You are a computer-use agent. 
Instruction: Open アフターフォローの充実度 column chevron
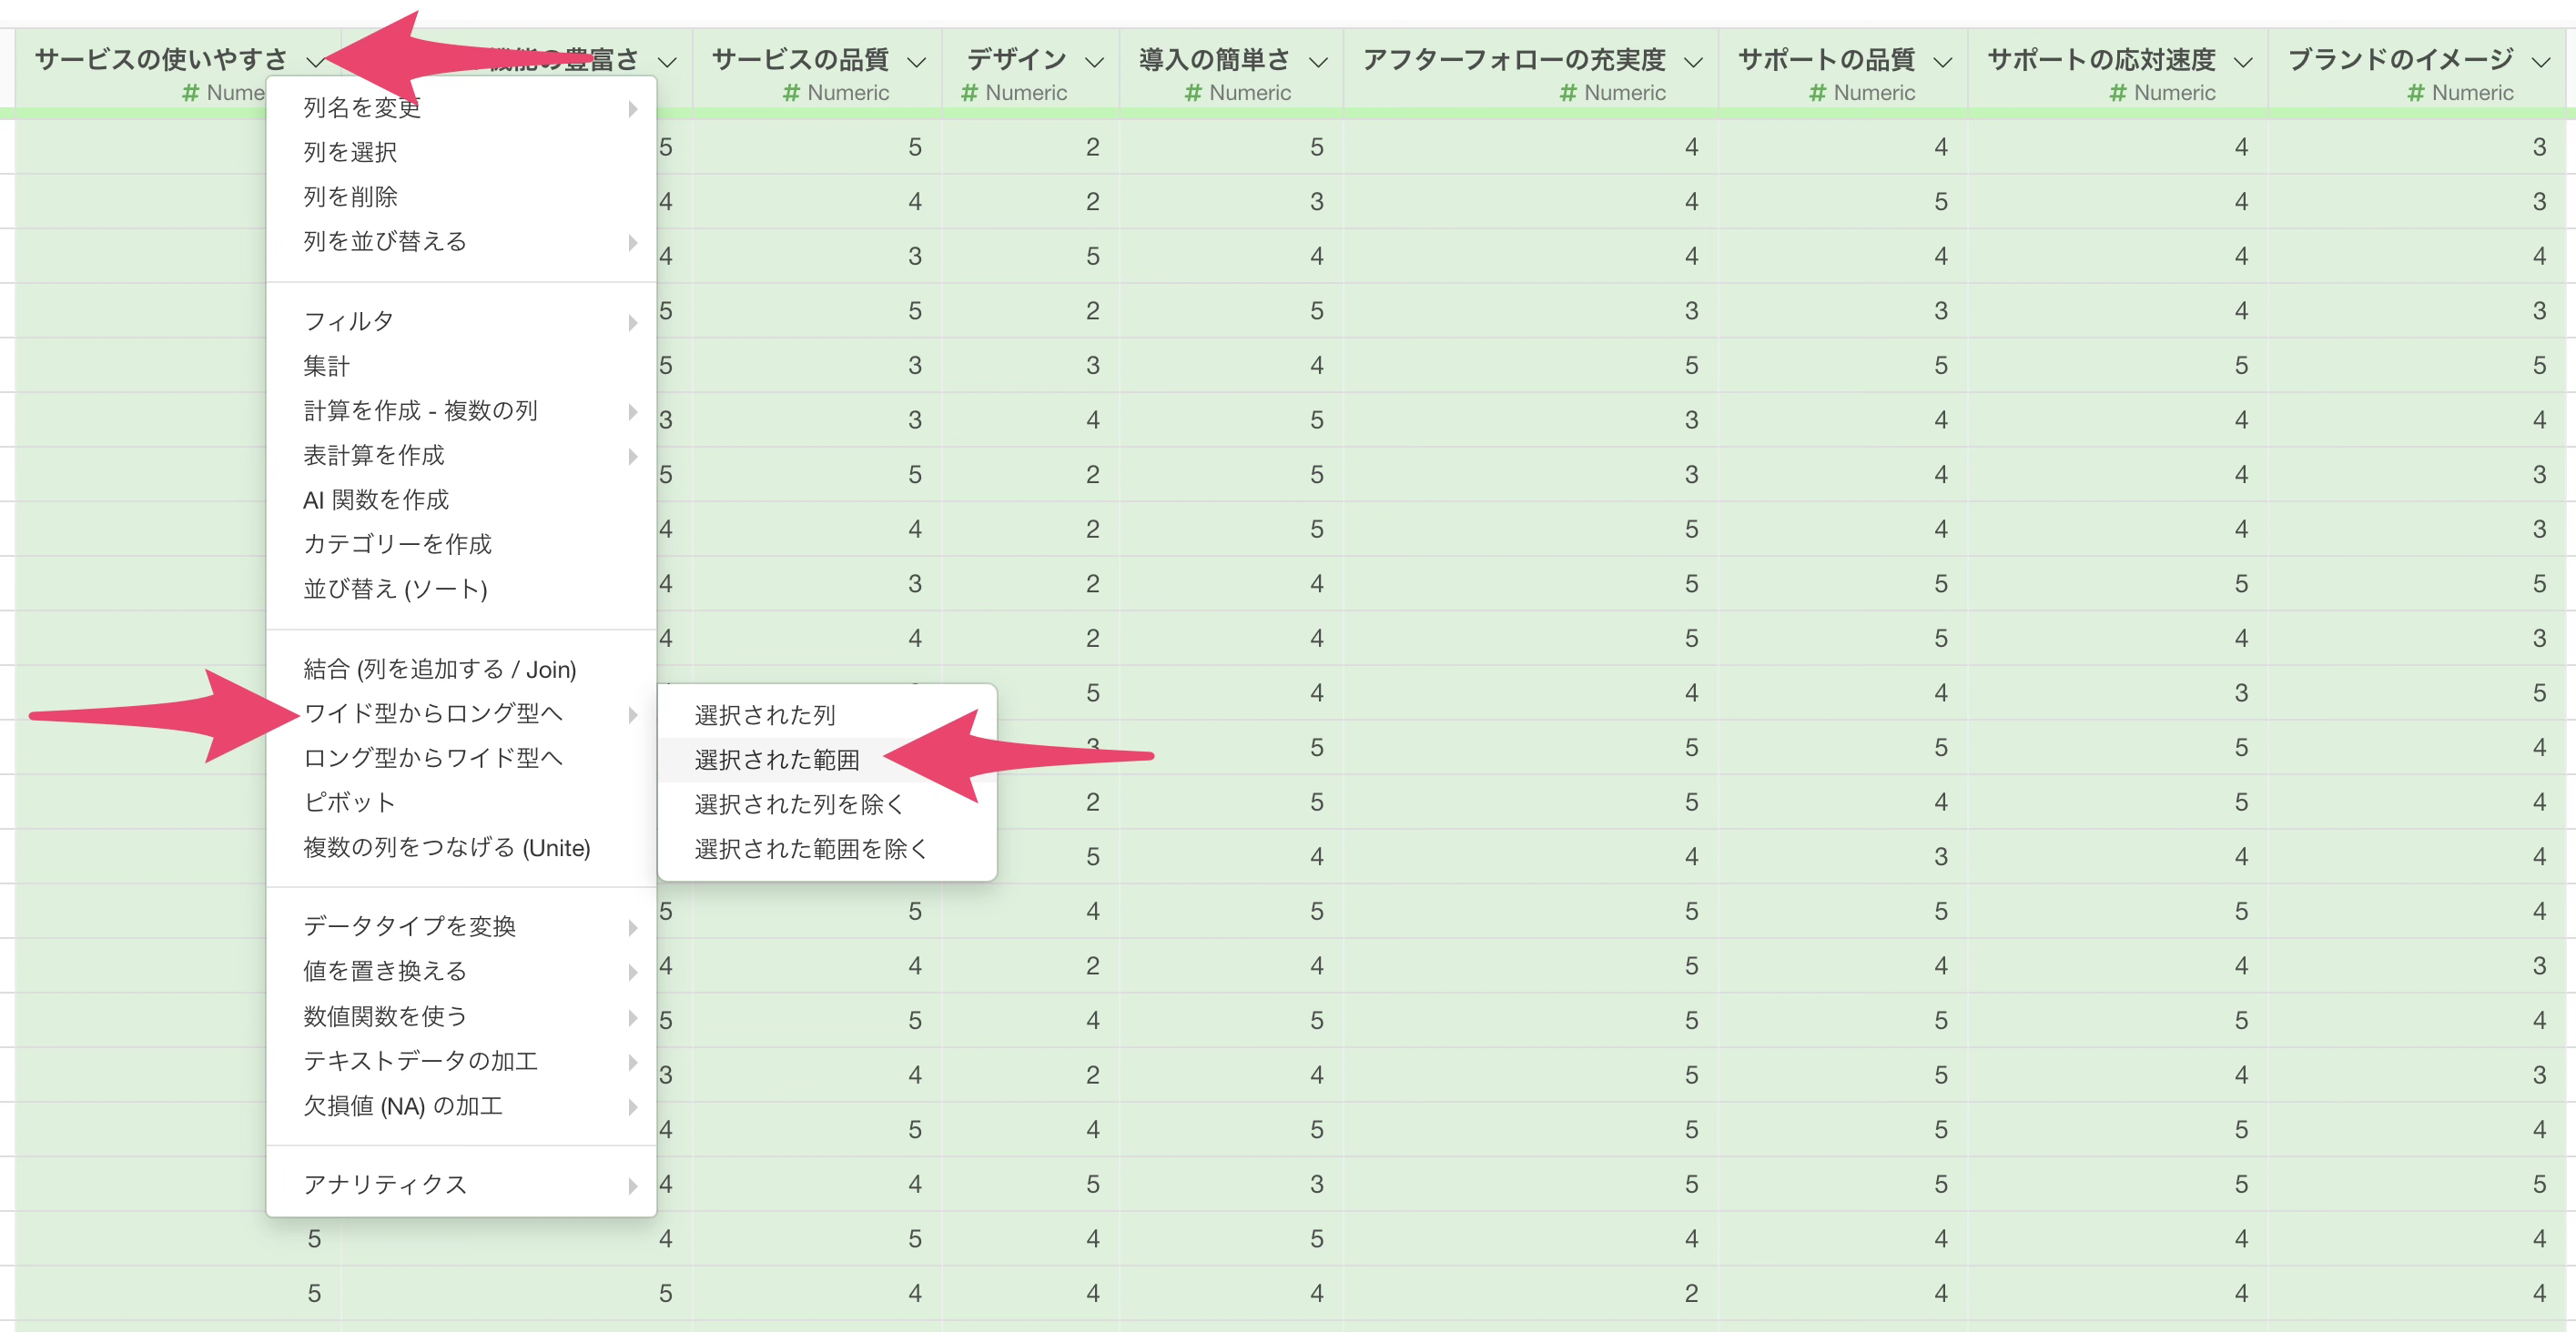point(1693,62)
